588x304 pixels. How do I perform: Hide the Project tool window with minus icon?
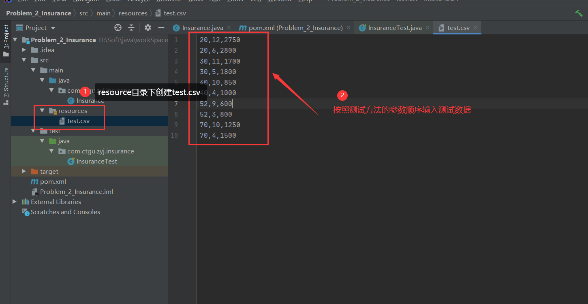[161, 28]
